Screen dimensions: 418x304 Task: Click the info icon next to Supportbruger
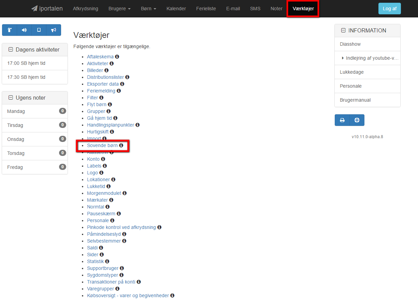click(x=122, y=268)
